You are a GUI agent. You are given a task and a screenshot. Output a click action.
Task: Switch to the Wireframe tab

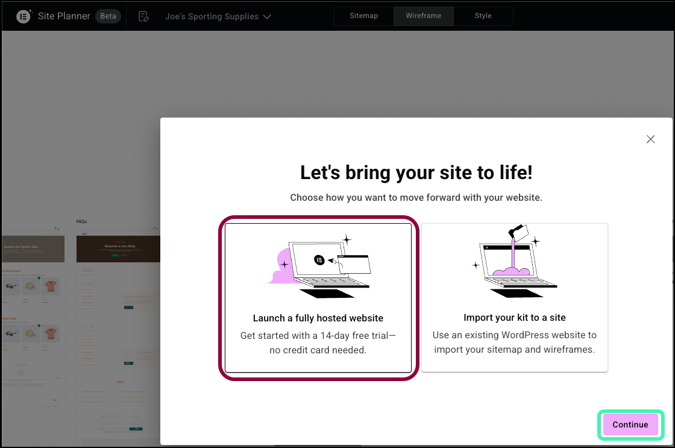click(x=423, y=16)
